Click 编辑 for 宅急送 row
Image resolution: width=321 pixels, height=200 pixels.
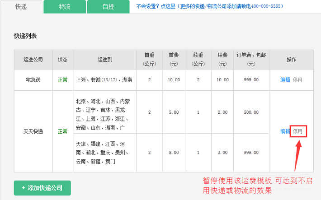coord(285,80)
